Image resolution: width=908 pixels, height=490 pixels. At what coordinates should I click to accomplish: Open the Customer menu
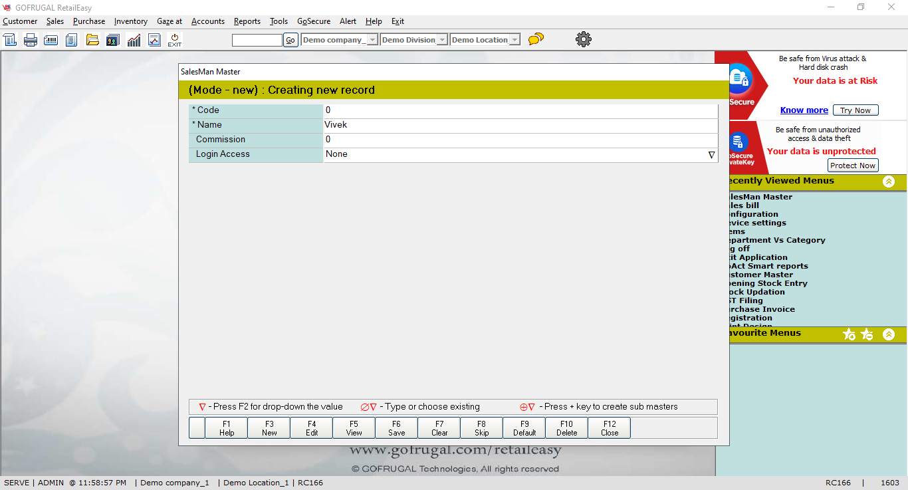tap(20, 21)
